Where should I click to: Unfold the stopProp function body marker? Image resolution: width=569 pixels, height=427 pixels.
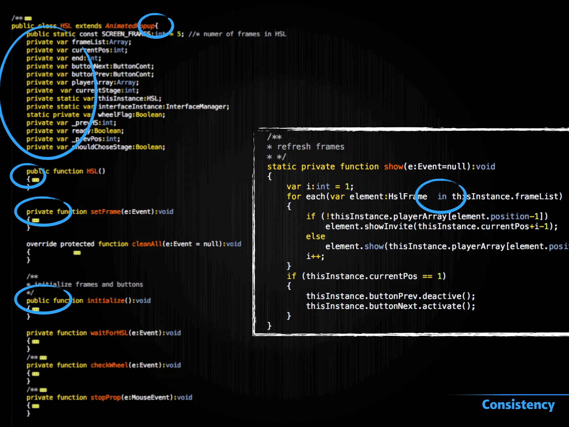[36, 406]
